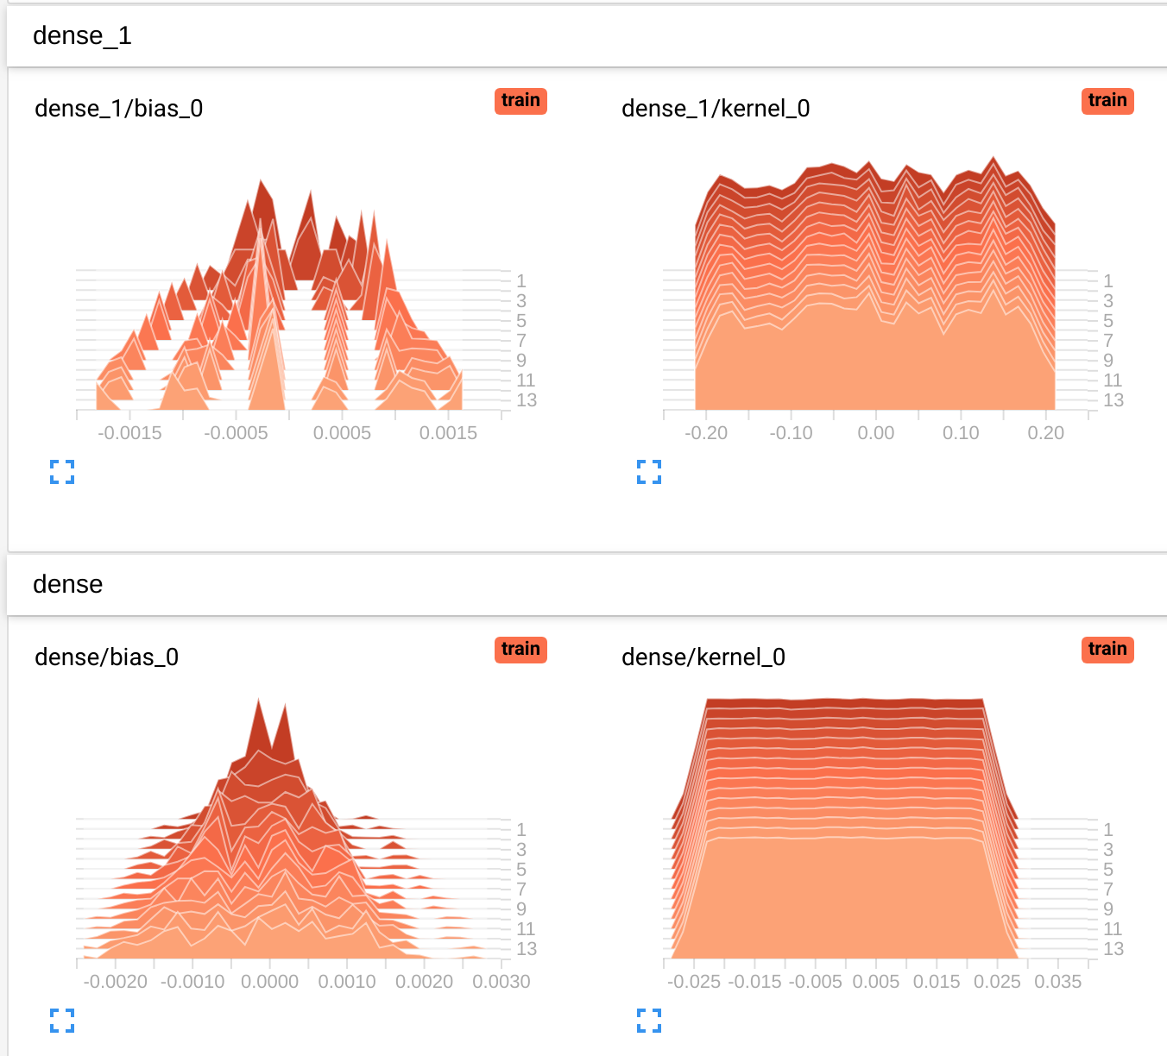
Task: Click the blue bracket icon under dense_1/bias_0
Action: pyautogui.click(x=61, y=472)
